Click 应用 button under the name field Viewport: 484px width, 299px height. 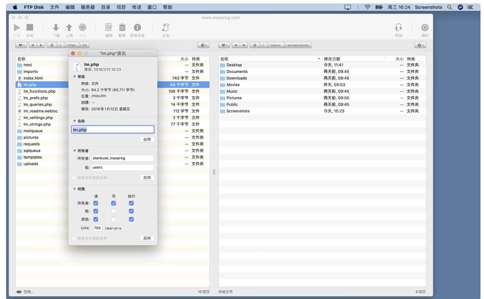click(x=147, y=140)
